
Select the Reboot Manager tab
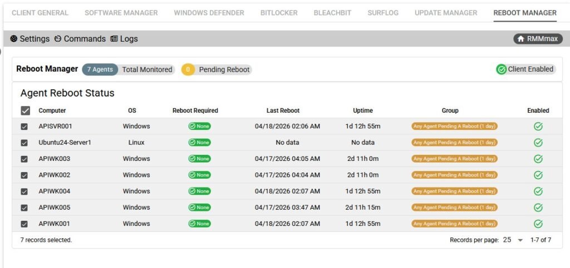tap(525, 13)
